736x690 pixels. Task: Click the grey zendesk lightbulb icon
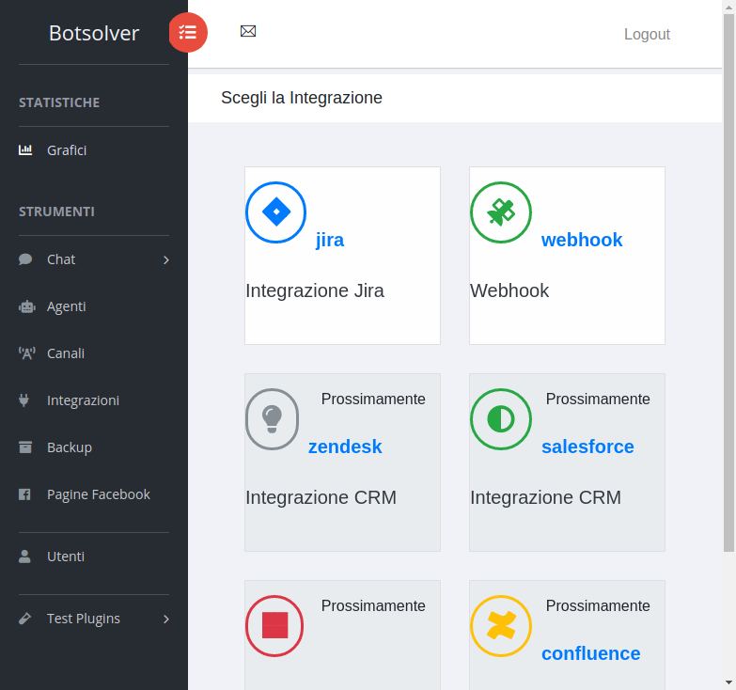coord(273,419)
